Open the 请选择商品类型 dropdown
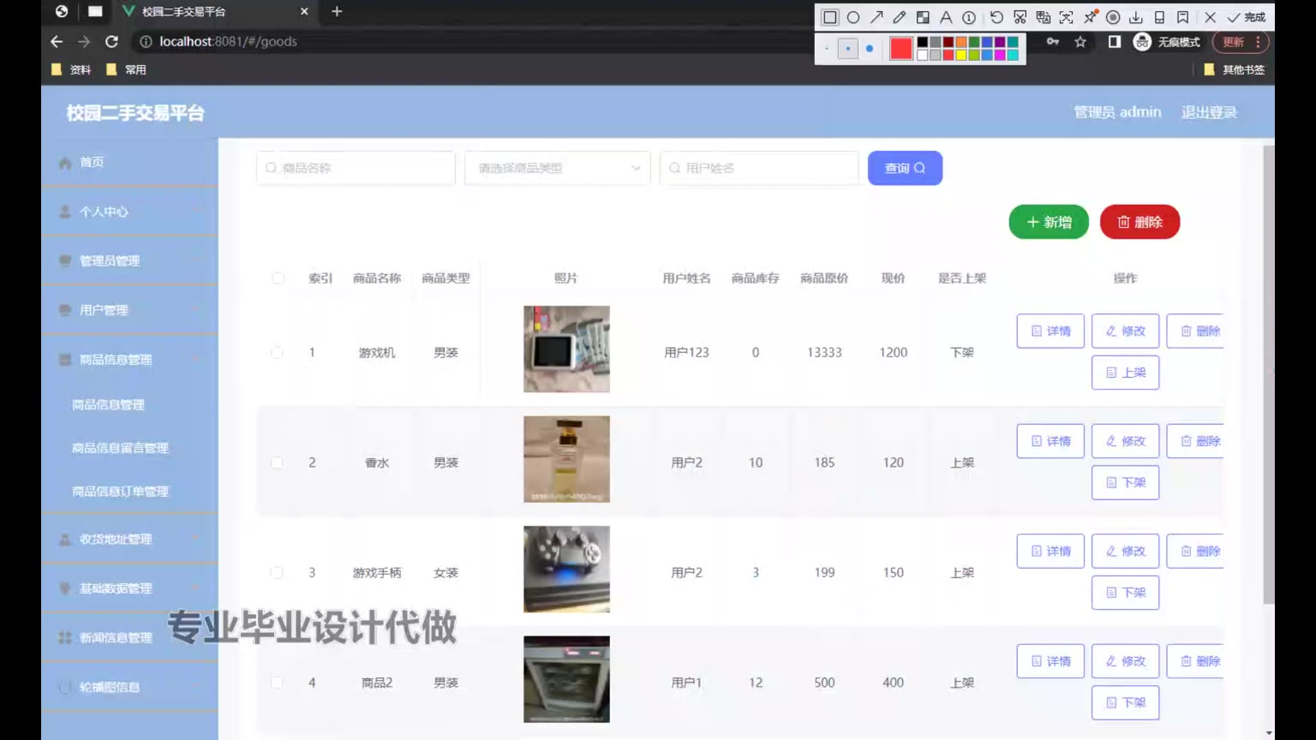Screen dimensions: 1316x740 click(557, 168)
